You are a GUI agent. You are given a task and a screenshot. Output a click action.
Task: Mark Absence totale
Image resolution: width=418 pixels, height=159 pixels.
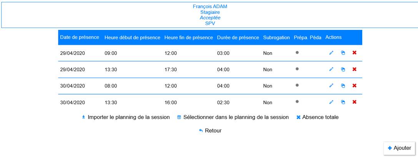pyautogui.click(x=317, y=117)
